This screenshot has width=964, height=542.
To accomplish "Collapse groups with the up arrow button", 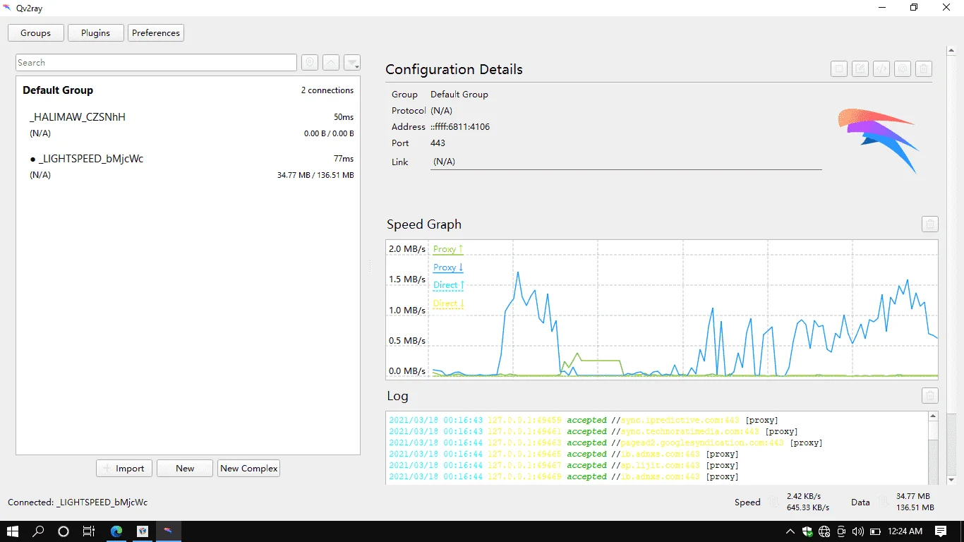I will (x=331, y=63).
